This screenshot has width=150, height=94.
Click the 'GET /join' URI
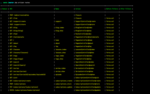point(13,78)
